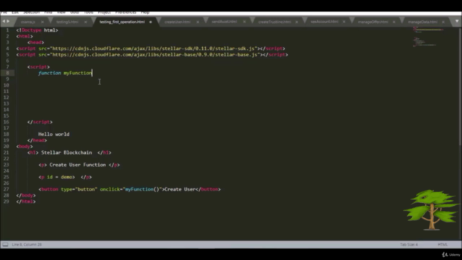The width and height of the screenshot is (462, 260).
Task: Click the type="button" attribute text
Action: [x=79, y=189]
